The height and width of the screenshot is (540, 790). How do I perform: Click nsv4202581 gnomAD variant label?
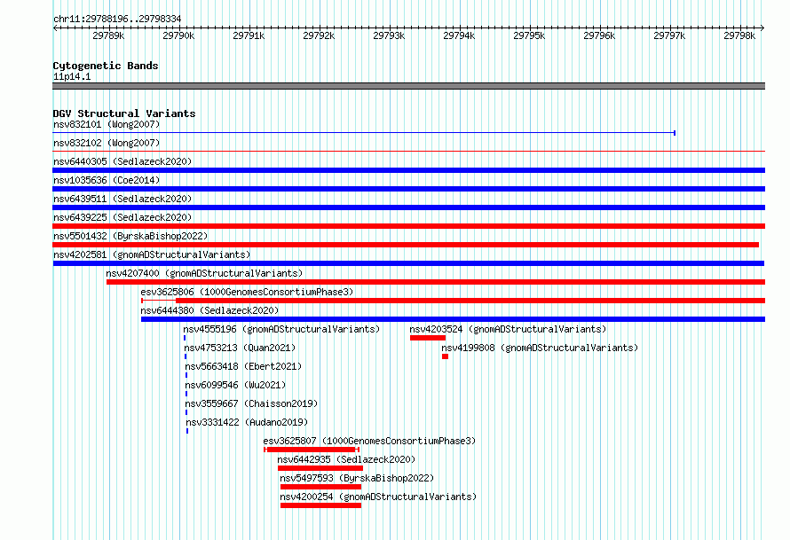pos(152,254)
